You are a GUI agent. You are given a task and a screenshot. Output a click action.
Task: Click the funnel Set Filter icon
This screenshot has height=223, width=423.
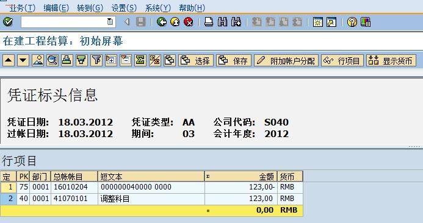click(x=96, y=60)
